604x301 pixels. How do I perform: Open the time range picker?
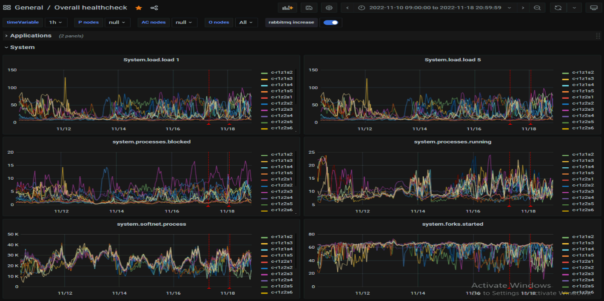point(435,8)
